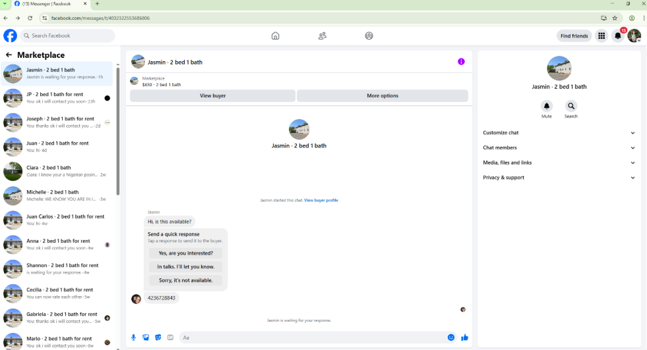Open Anna · 2 bed 1 bath for rent chat
The image size is (647, 350).
tap(57, 245)
